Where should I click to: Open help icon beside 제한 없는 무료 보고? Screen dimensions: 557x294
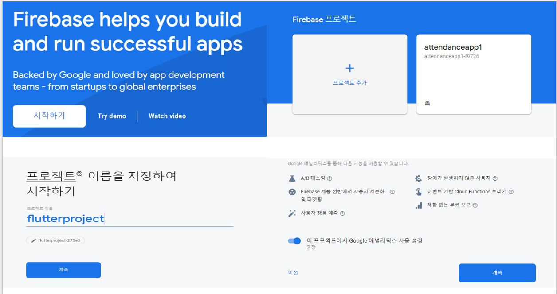click(475, 205)
